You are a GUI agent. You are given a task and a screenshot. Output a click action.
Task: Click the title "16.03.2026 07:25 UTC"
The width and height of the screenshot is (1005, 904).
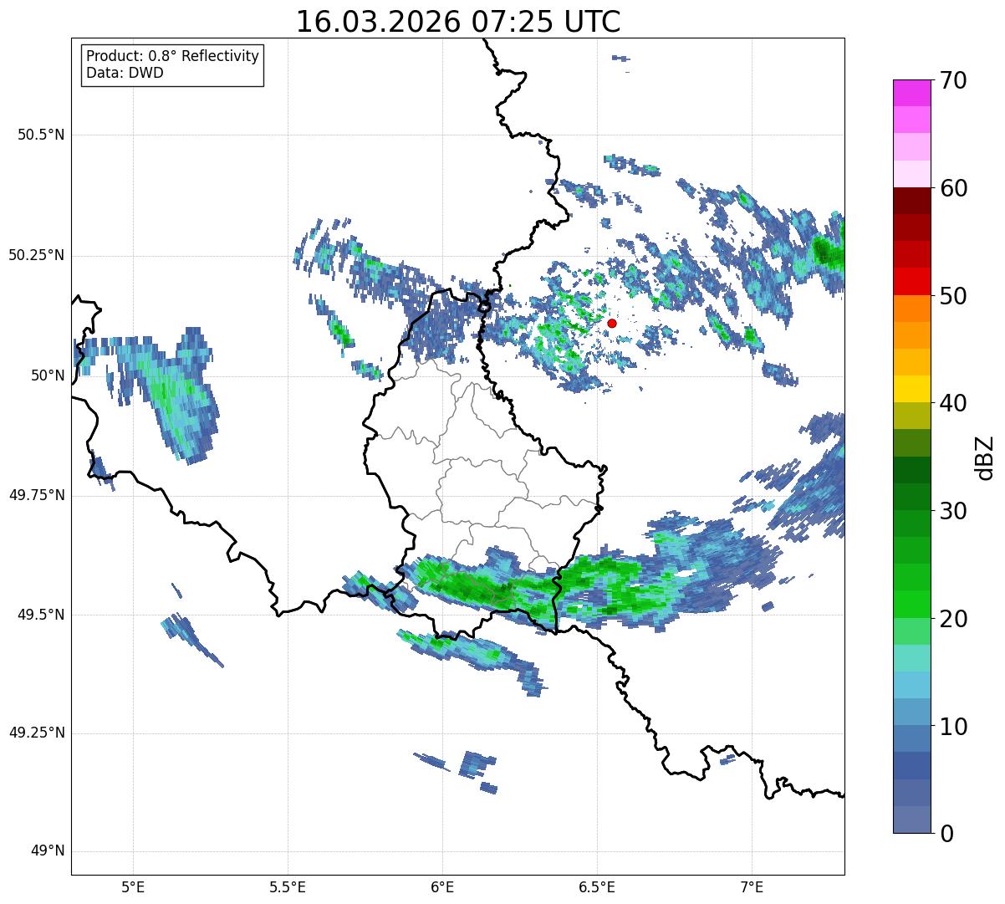click(x=458, y=22)
